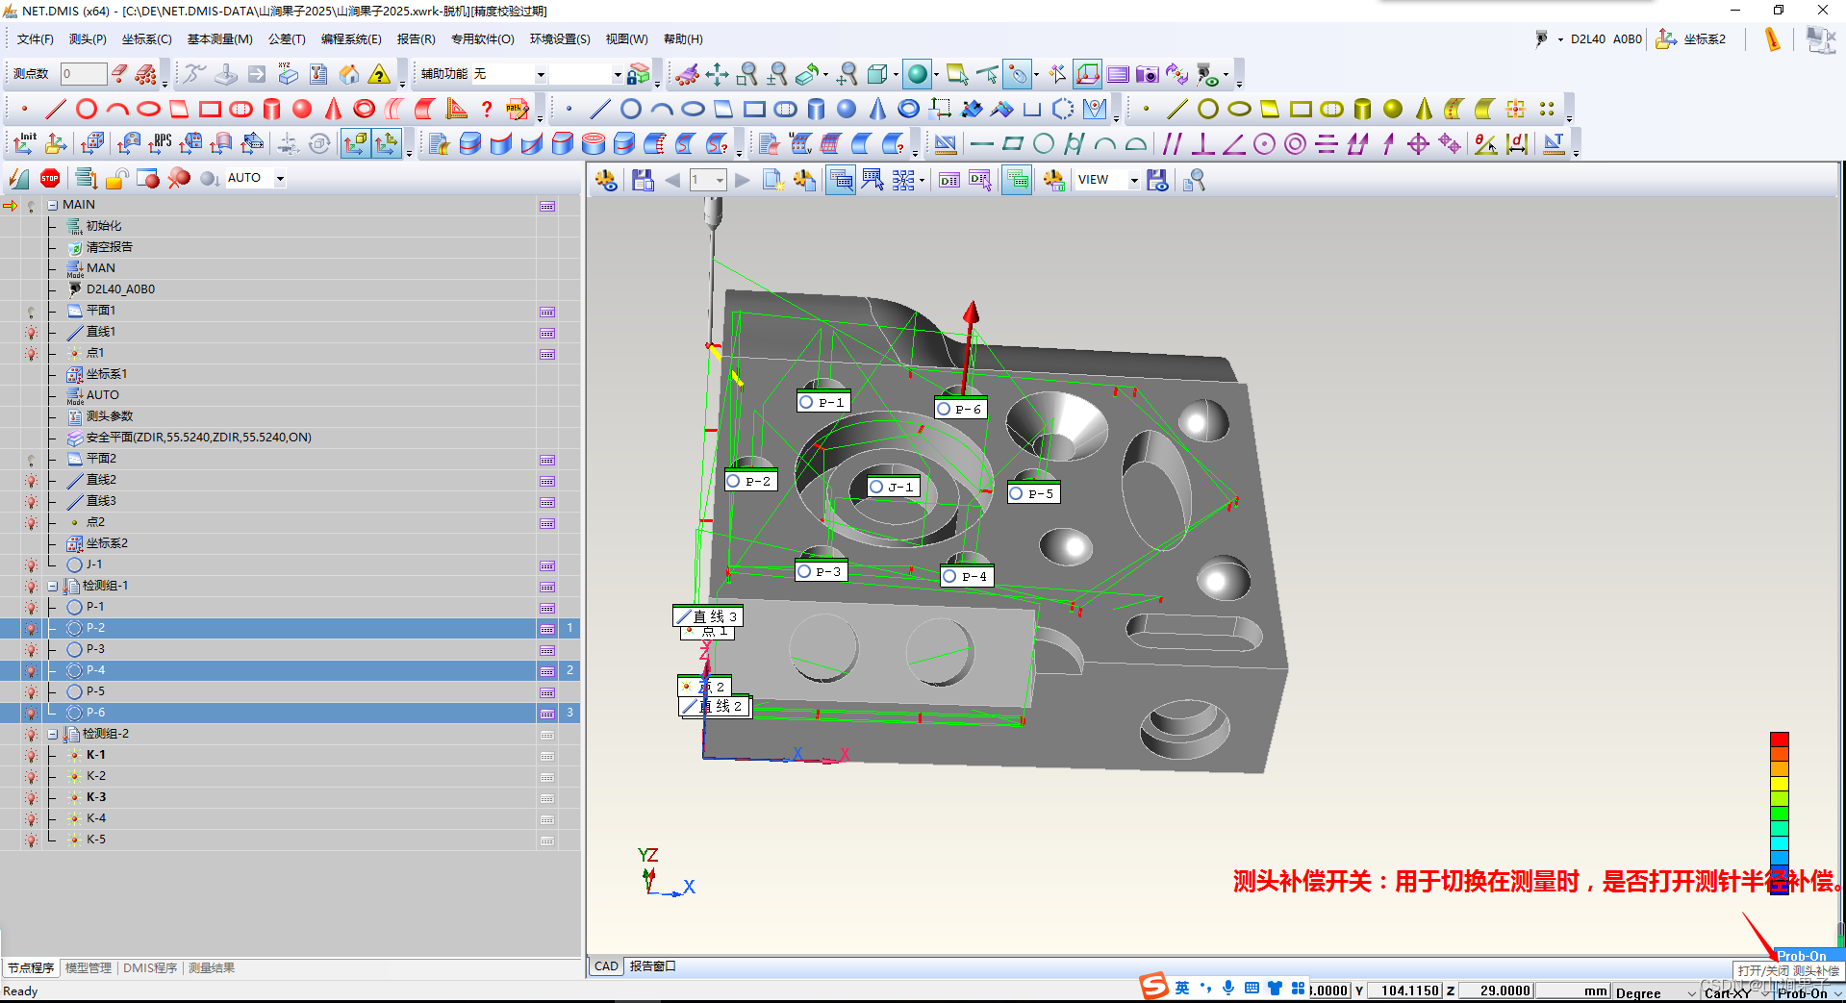This screenshot has width=1846, height=1003.
Task: Open the VIEW dropdown in CAD toolbar
Action: 1134,180
